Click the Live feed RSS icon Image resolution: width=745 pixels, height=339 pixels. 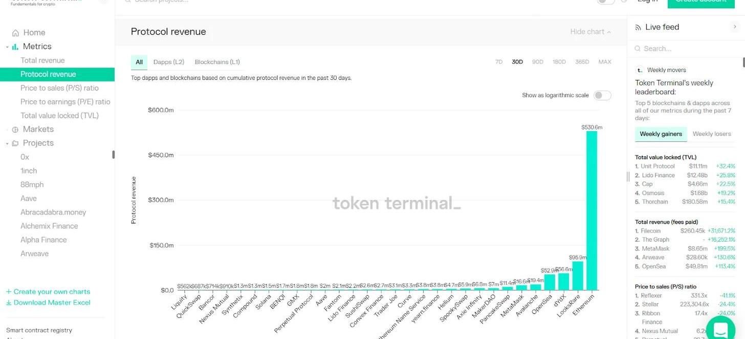coord(638,27)
